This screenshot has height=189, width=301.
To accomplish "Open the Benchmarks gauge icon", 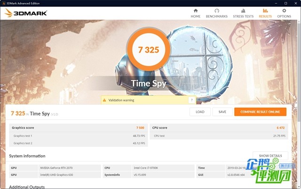I will (217, 10).
